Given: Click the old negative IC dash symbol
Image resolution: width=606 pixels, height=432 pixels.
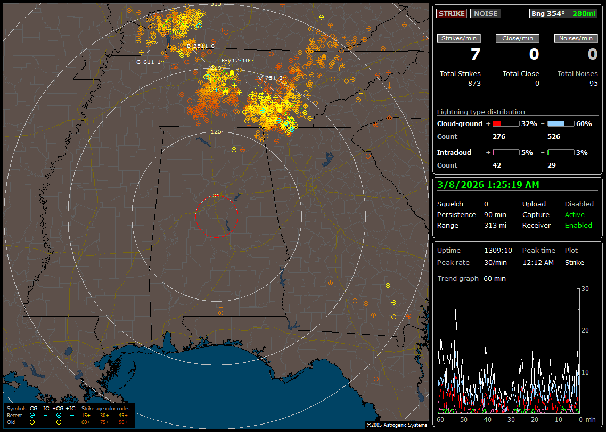Looking at the screenshot, I should click(x=45, y=422).
